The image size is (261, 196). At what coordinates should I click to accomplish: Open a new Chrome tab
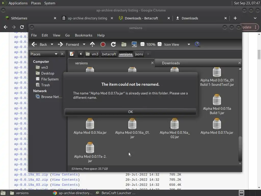point(235,18)
